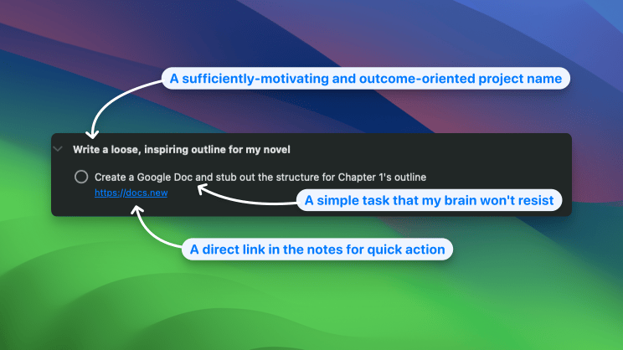This screenshot has height=350, width=623.
Task: Select the project title about novel outline
Action: [181, 149]
